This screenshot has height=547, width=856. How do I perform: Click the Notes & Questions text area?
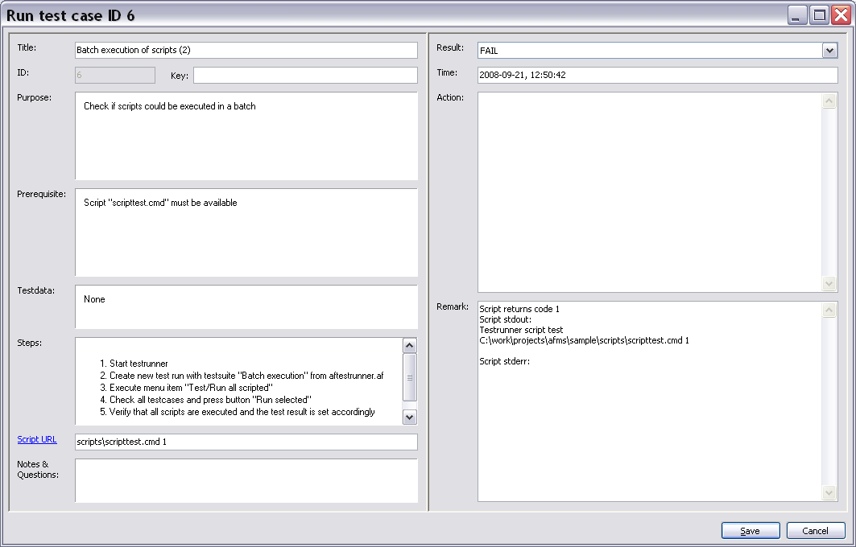point(246,479)
